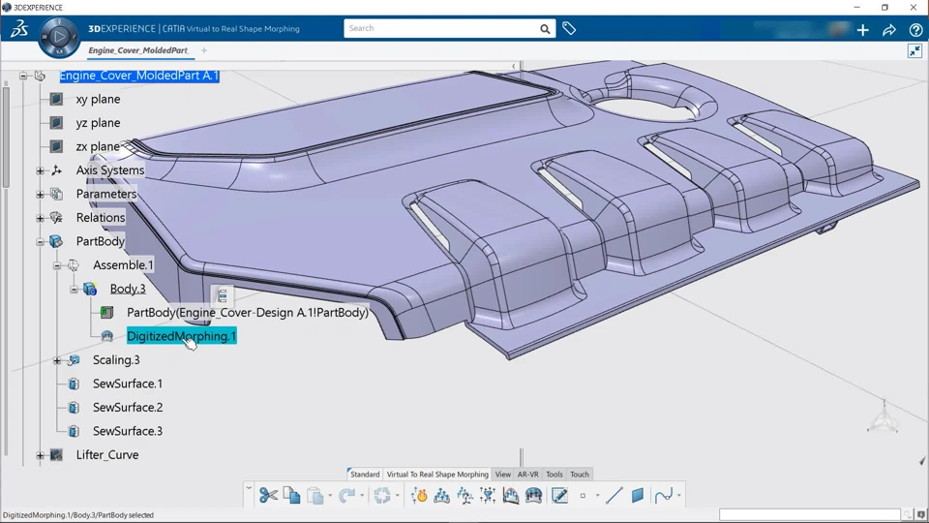Select the blue Plane tool icon
The height and width of the screenshot is (523, 929).
click(x=638, y=495)
